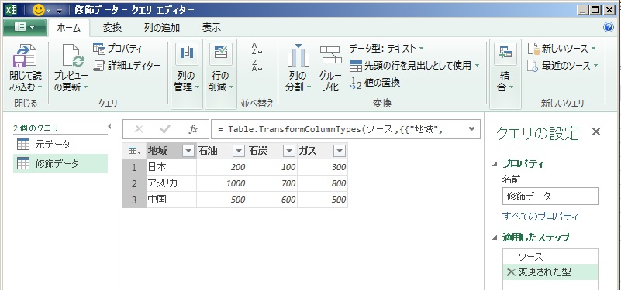Click the fx formula icon

coord(193,129)
